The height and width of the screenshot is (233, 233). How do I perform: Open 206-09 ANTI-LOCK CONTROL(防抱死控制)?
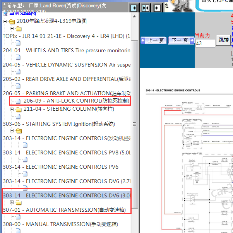pos(76,101)
